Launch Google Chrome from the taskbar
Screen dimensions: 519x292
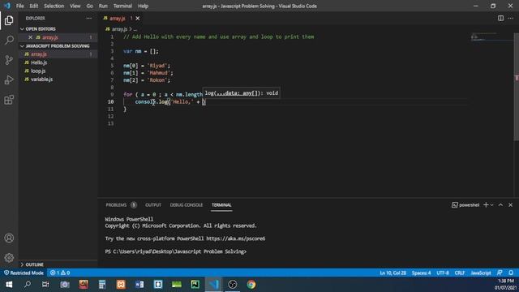(x=251, y=285)
